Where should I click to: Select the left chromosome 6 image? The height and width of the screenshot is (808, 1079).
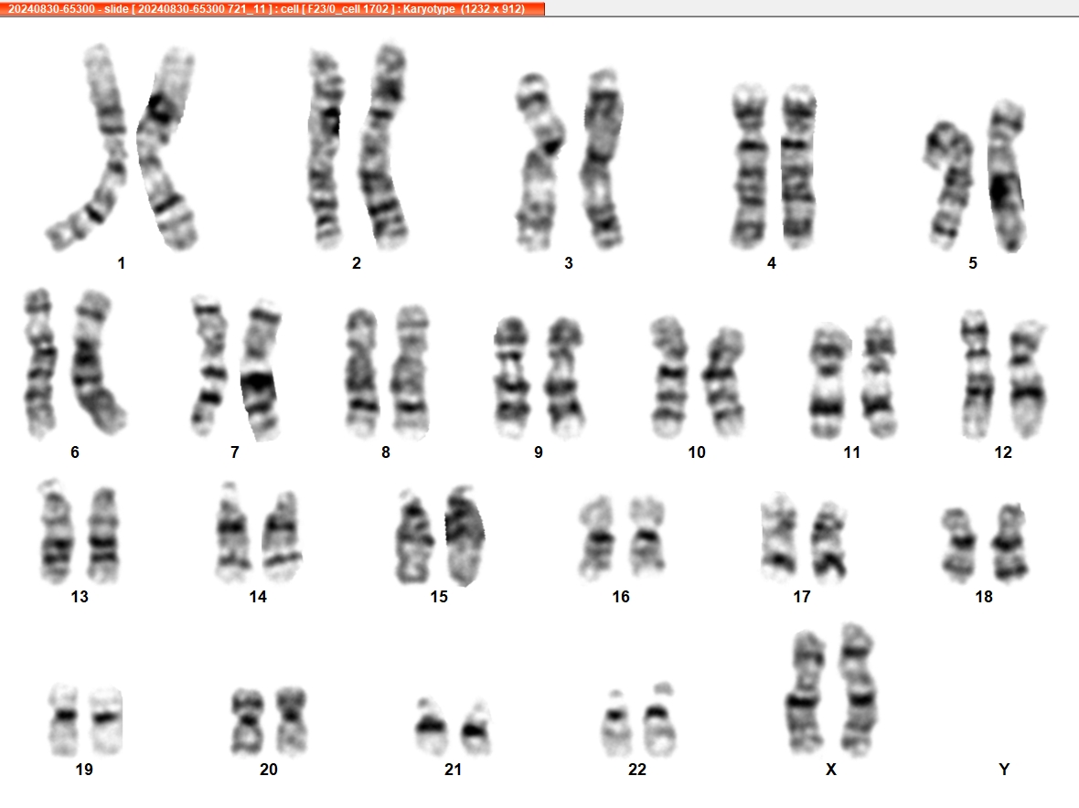coord(40,364)
